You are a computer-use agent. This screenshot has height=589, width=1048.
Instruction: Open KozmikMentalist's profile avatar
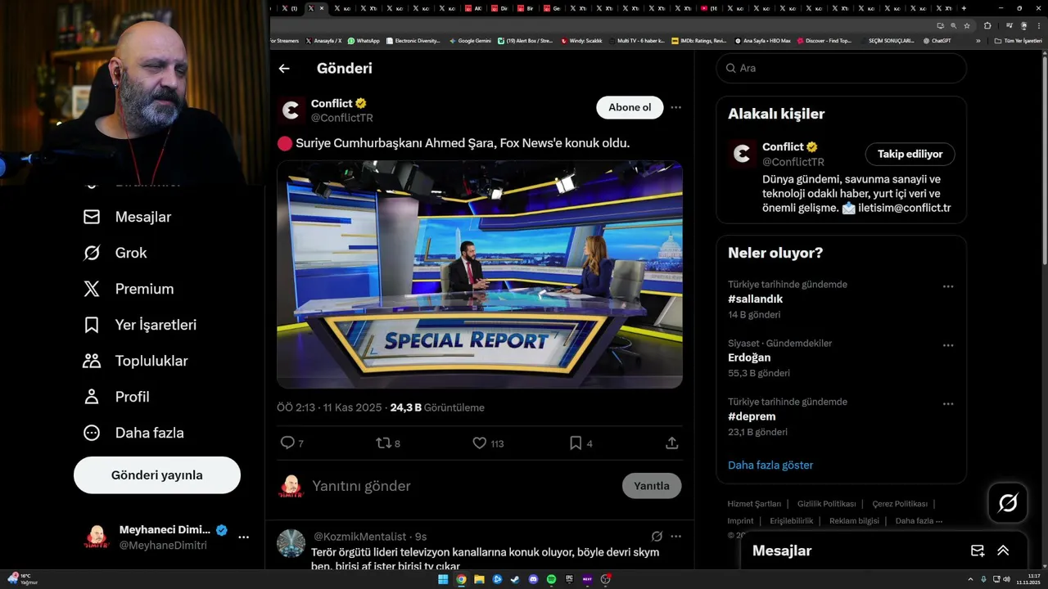pyautogui.click(x=291, y=543)
